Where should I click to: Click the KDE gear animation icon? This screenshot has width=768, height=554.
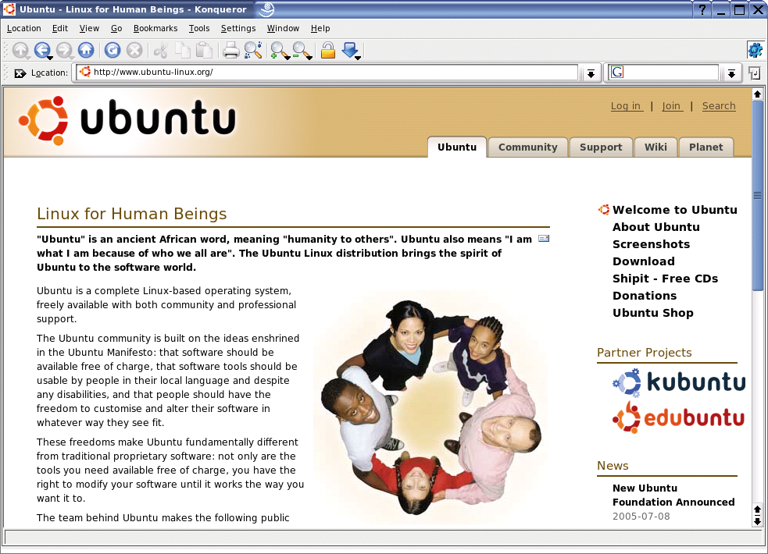pos(755,49)
